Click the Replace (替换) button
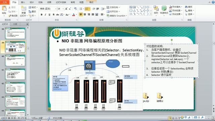Screen dimensions: 215x121 tap(189, 10)
